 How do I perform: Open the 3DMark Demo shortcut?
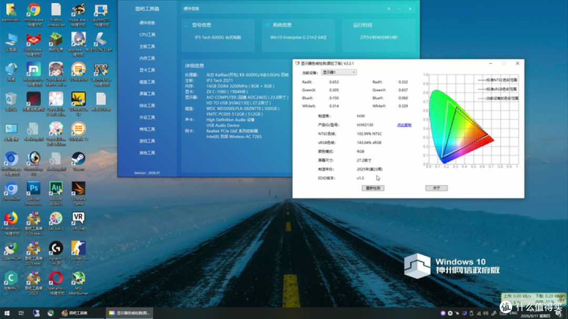(78, 194)
